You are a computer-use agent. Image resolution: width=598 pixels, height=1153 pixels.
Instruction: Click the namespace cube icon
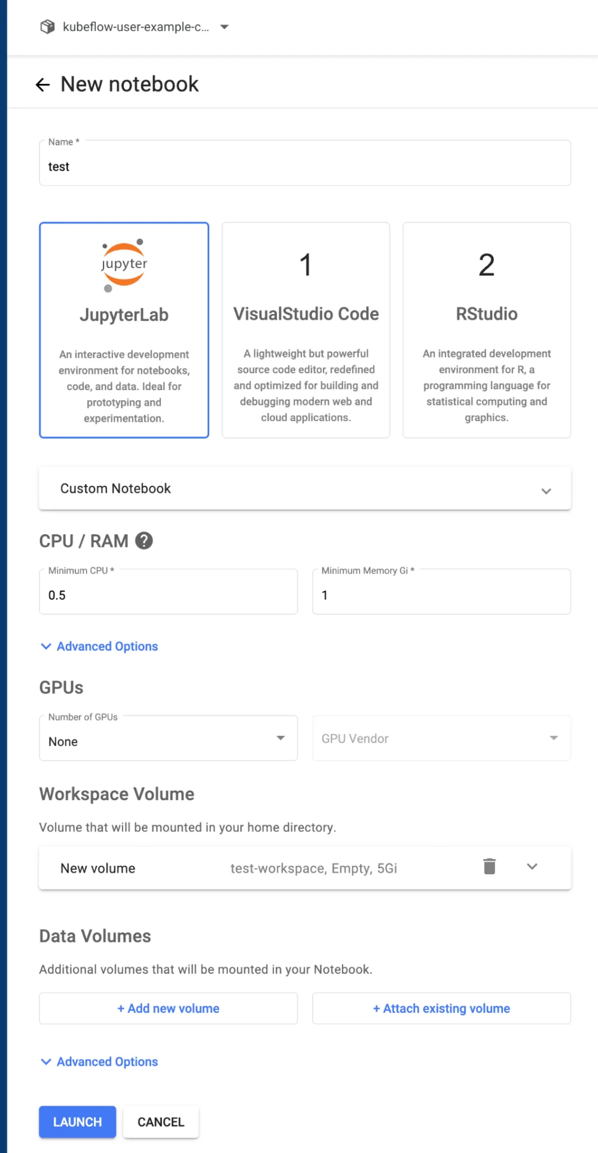click(x=47, y=27)
